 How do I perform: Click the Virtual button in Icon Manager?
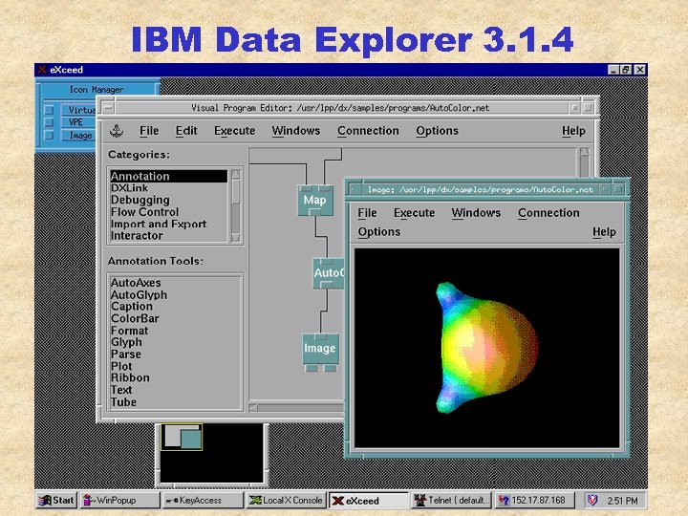click(x=78, y=110)
